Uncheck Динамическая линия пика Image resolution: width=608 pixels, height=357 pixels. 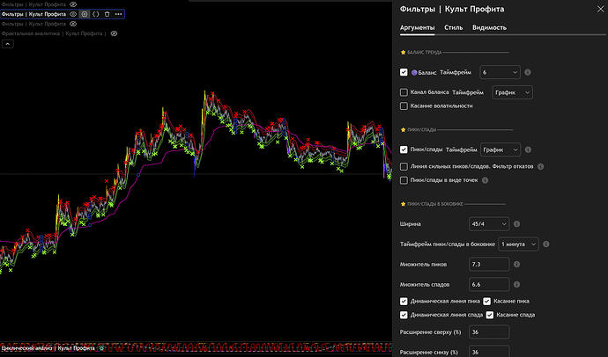[x=404, y=301]
